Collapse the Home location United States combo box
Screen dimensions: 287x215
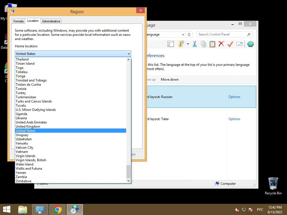(x=73, y=54)
